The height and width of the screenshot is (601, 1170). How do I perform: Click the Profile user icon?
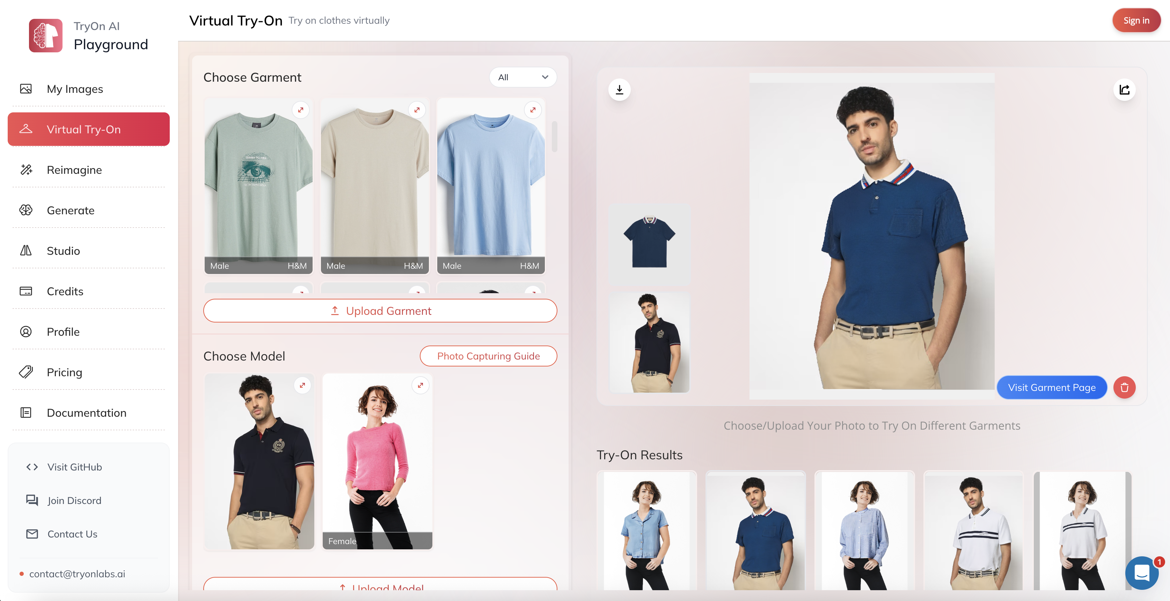[x=26, y=331]
